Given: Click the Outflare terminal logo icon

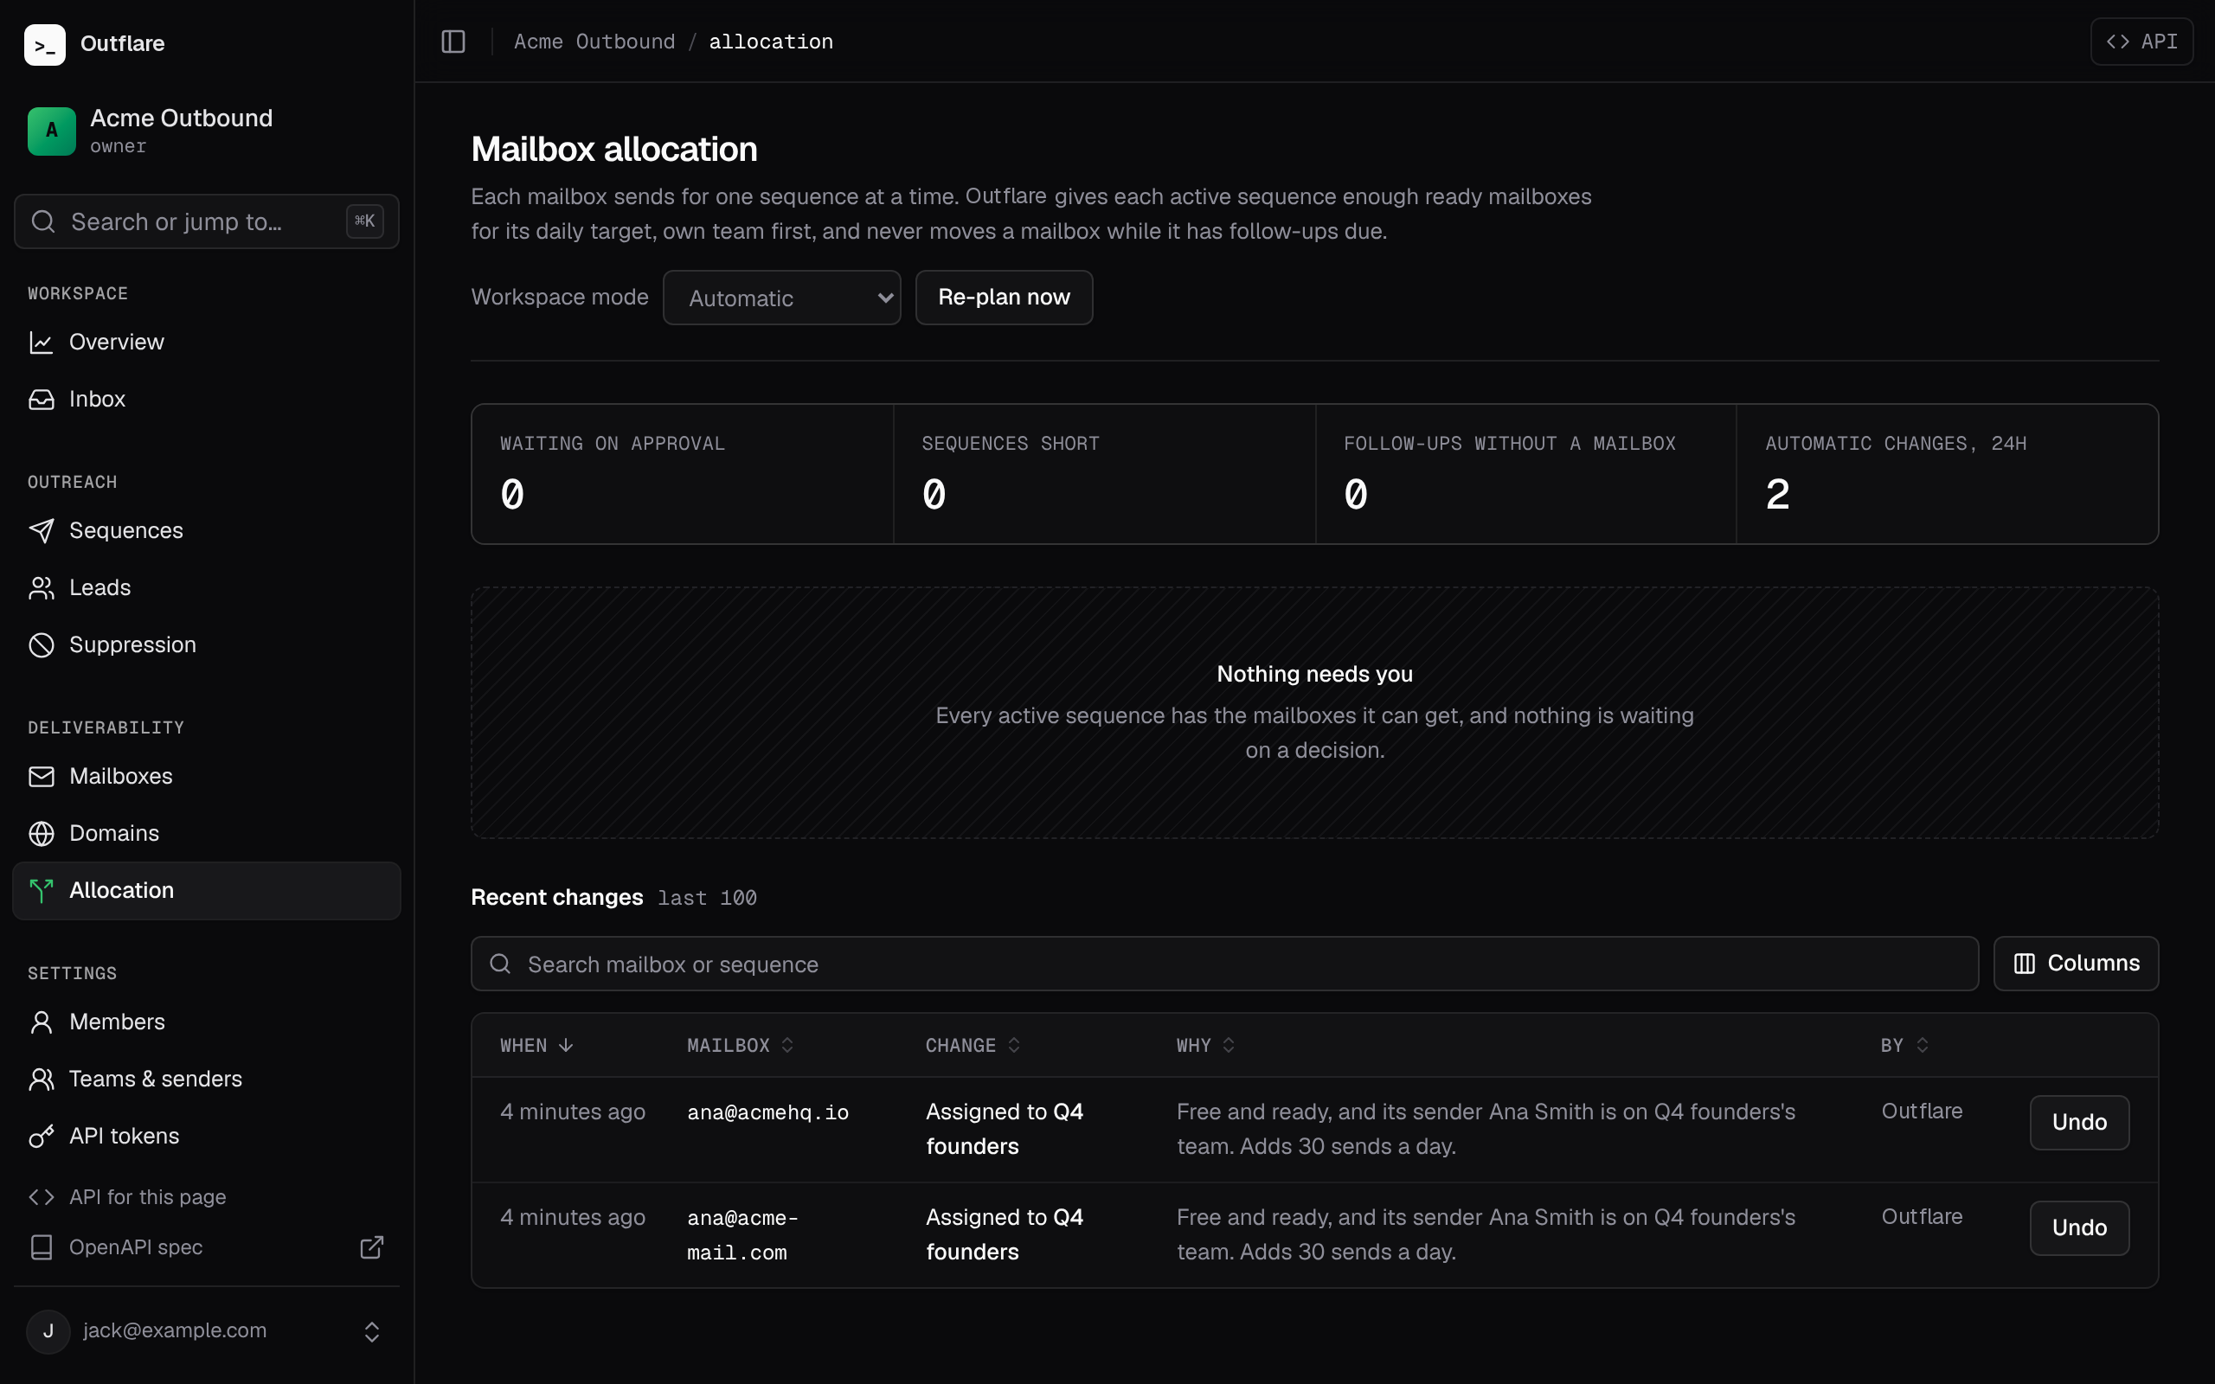Looking at the screenshot, I should pyautogui.click(x=45, y=44).
